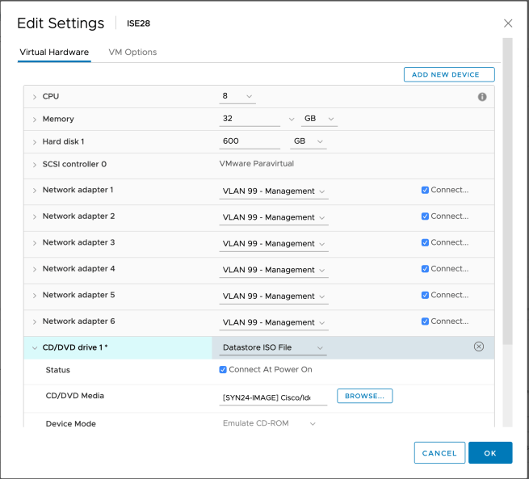Expand the Hard disk 1 row
Viewport: 529px width, 479px height.
coord(35,142)
